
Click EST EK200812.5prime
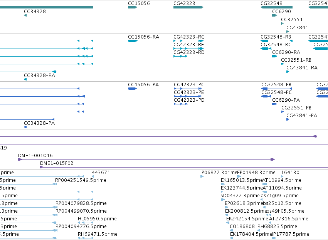(246, 211)
